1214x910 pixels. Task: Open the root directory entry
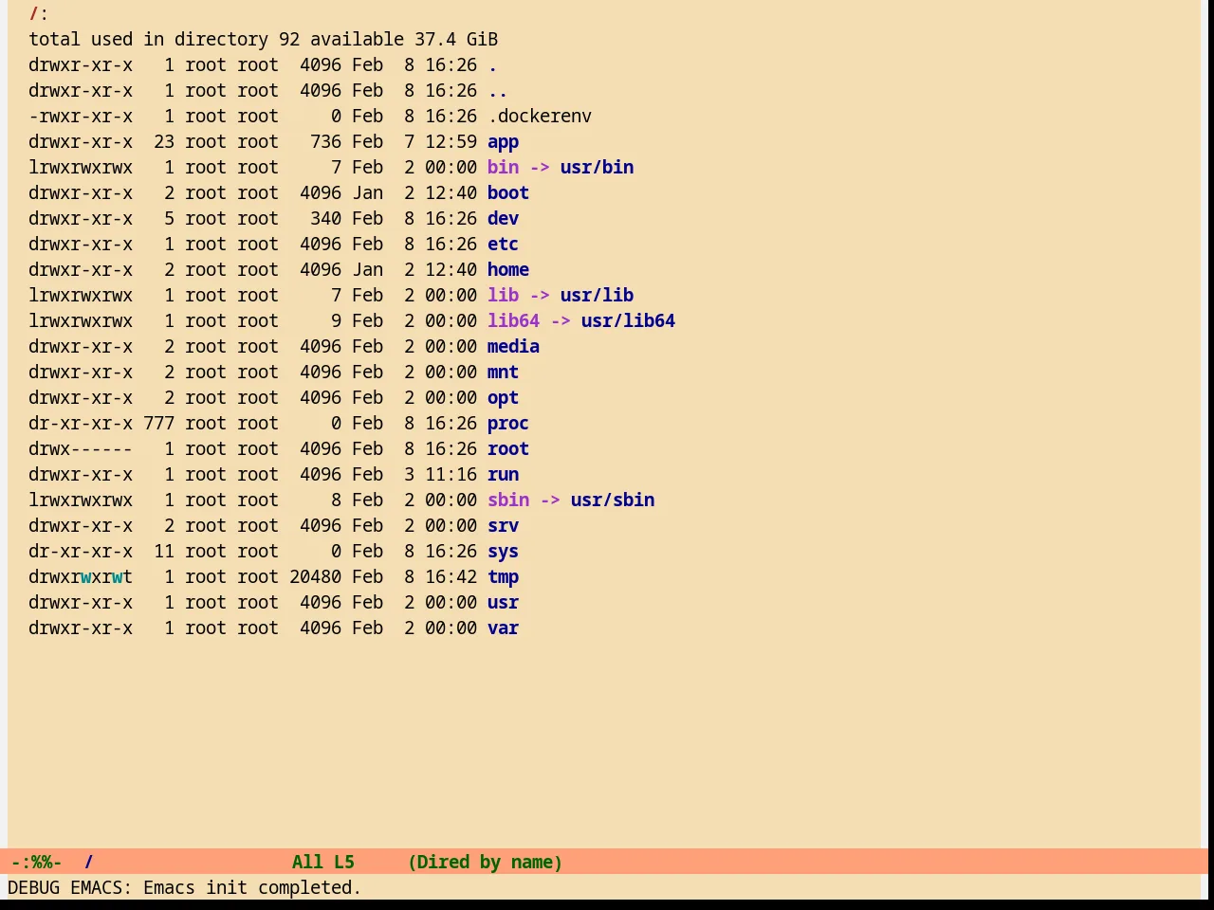point(508,449)
